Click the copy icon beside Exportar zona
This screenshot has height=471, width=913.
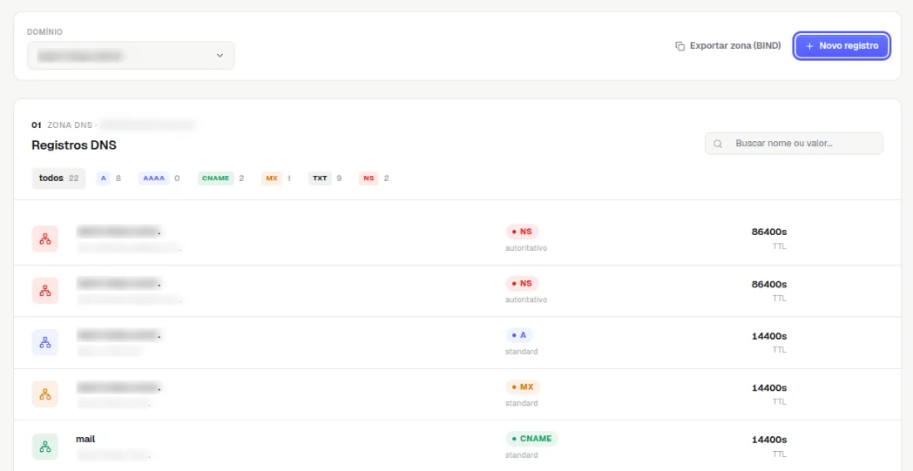(680, 46)
